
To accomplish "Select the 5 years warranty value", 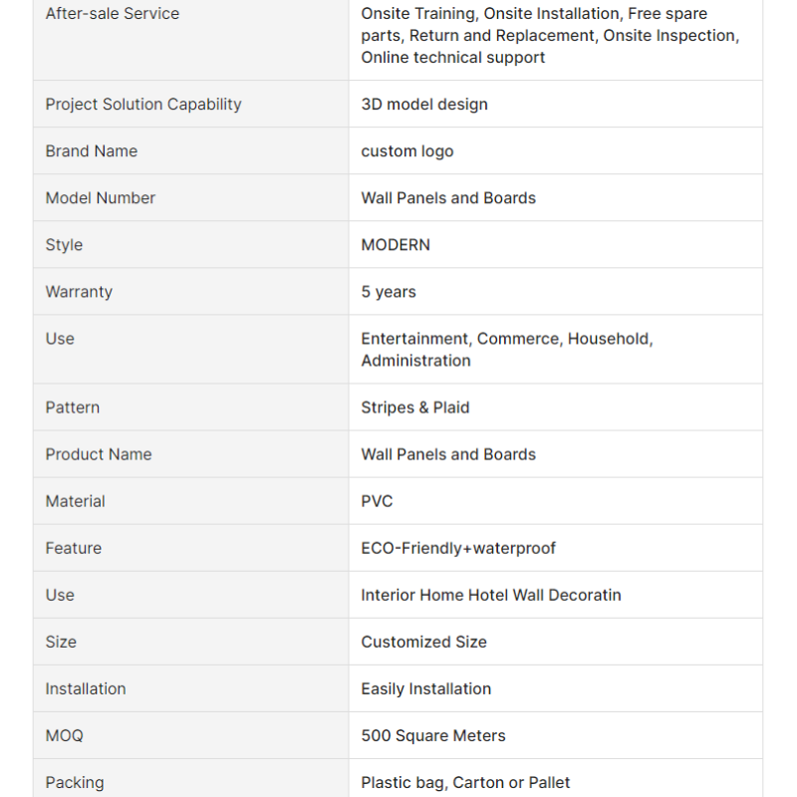I will (x=389, y=292).
